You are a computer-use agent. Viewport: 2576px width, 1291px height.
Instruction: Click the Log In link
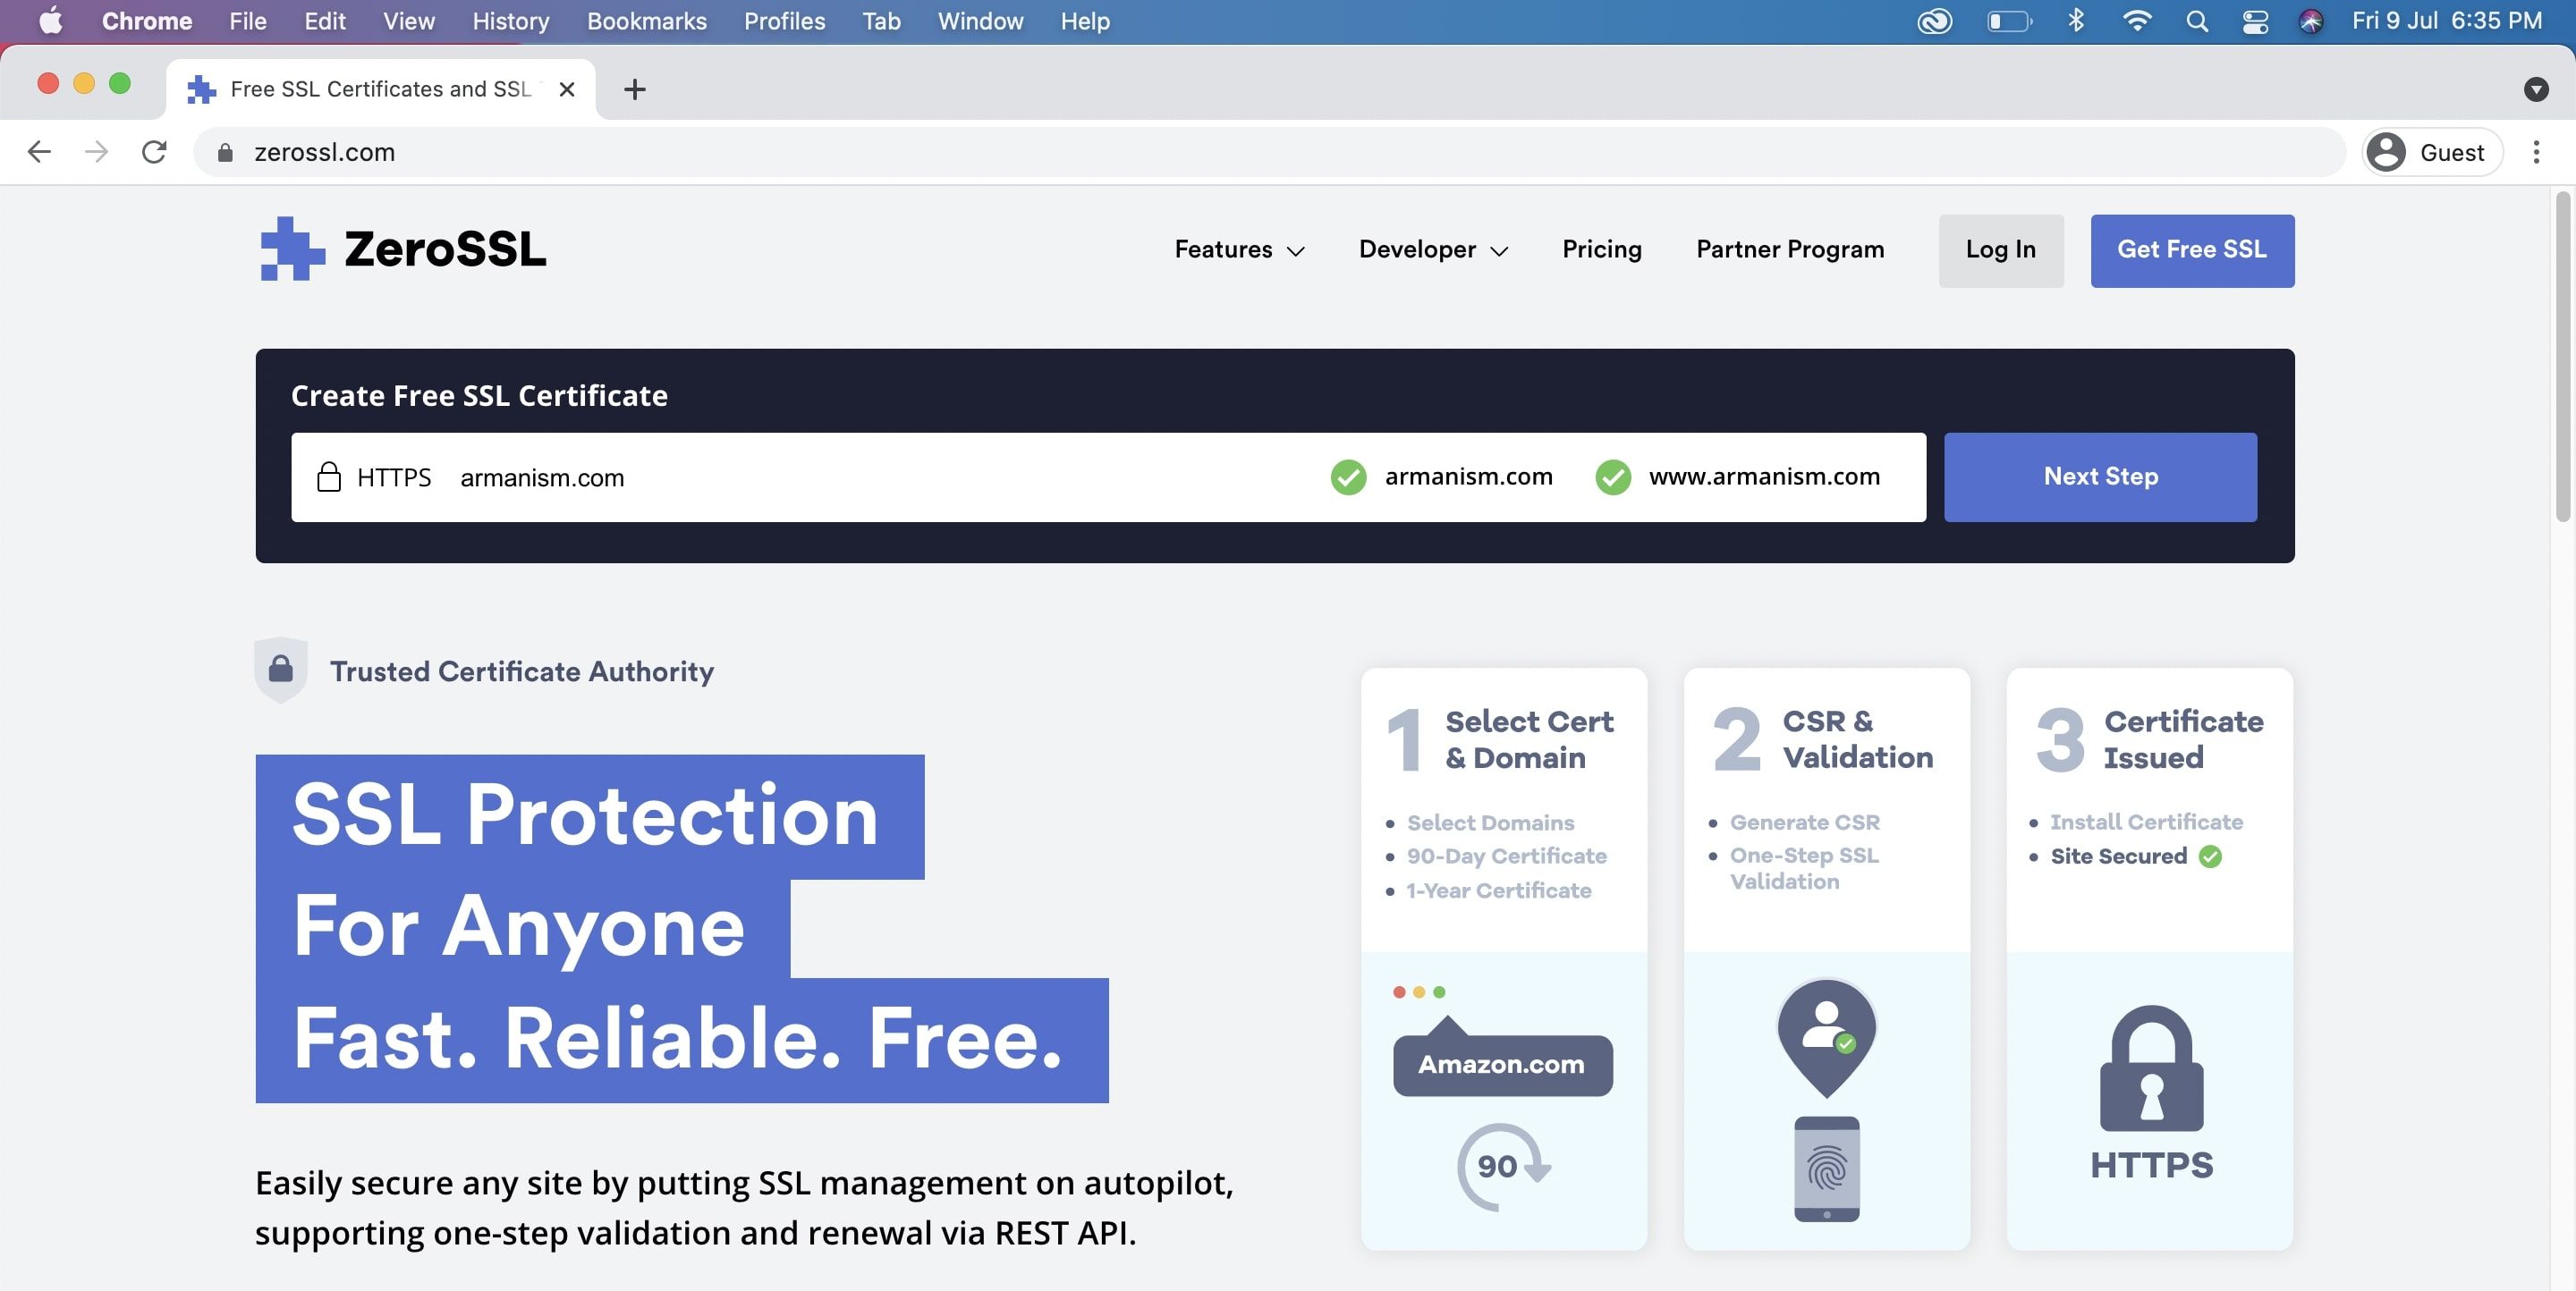pos(1999,249)
